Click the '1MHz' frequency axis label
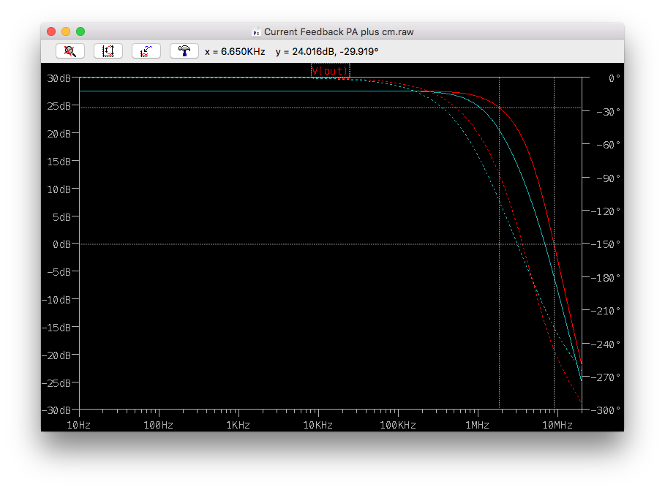 point(478,425)
